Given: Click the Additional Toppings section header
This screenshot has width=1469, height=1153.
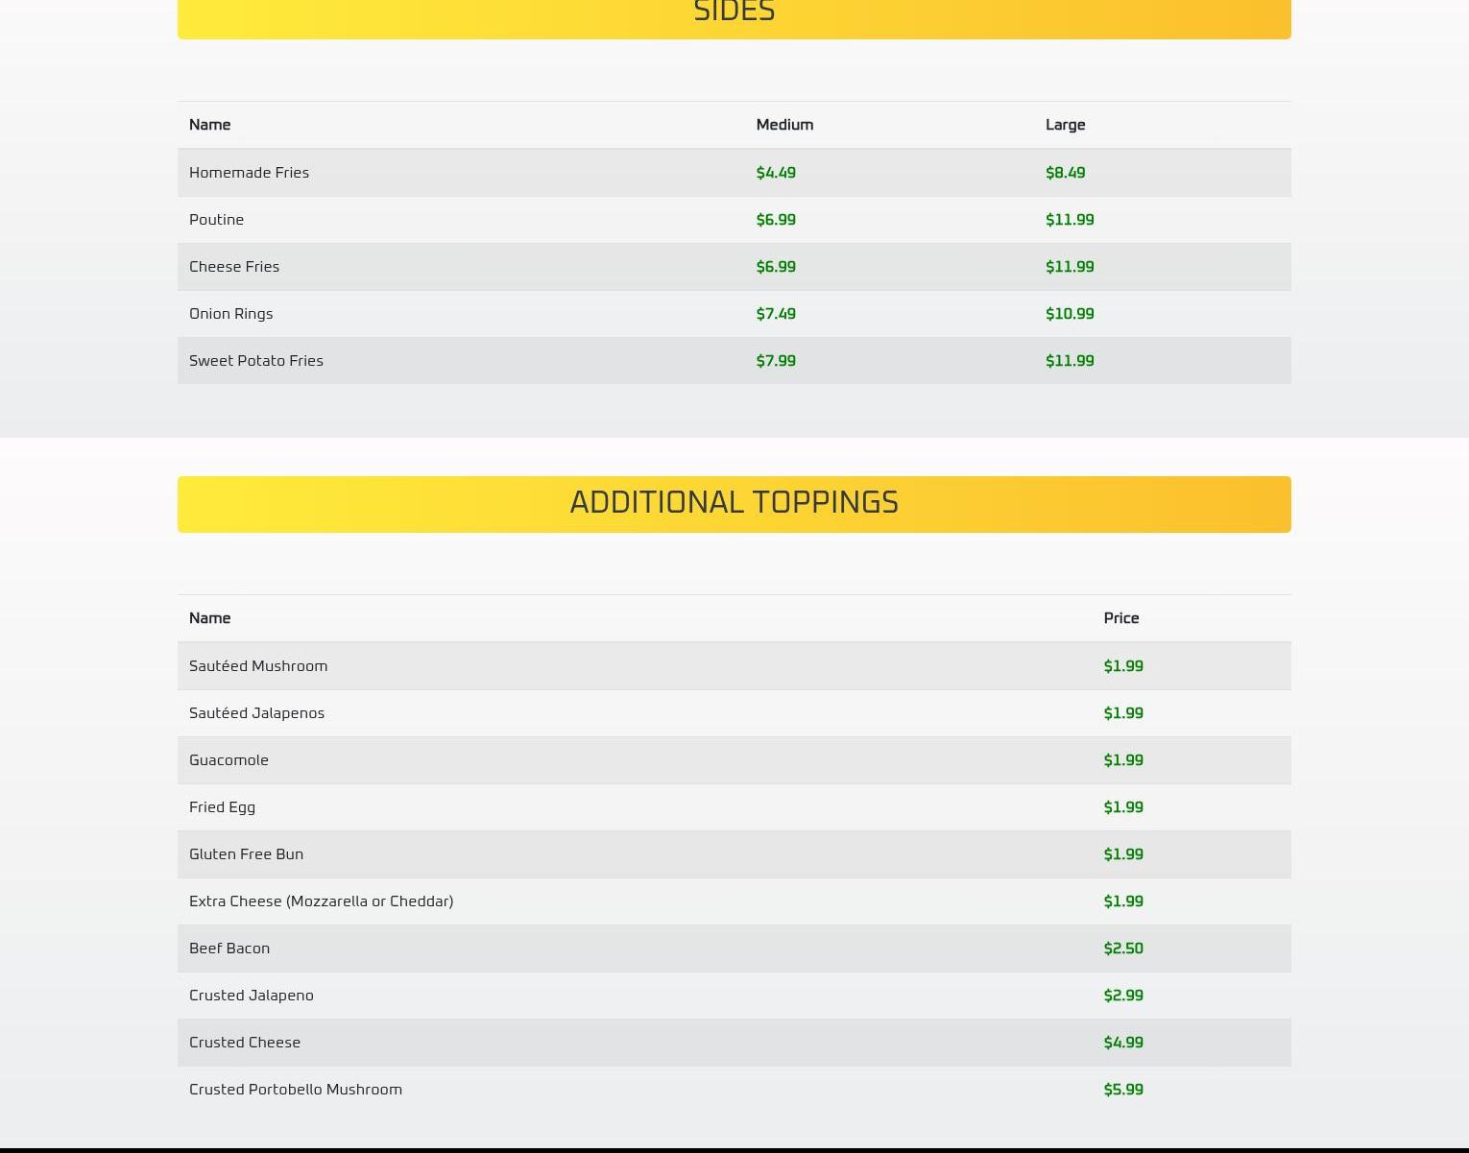Looking at the screenshot, I should click(x=734, y=503).
